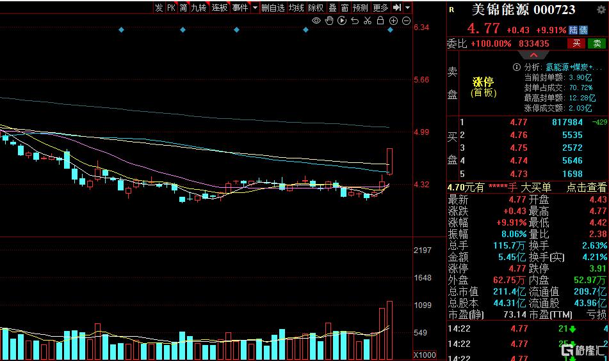Click the event diamond marker below zoom-in icon
The image size is (609, 361).
(391, 30)
